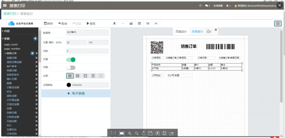285x138 pixels.
Task: Open 在线客服 online support
Action: [x=218, y=6]
